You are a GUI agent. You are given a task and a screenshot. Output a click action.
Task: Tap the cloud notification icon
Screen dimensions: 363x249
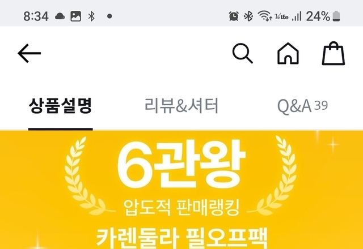click(60, 16)
